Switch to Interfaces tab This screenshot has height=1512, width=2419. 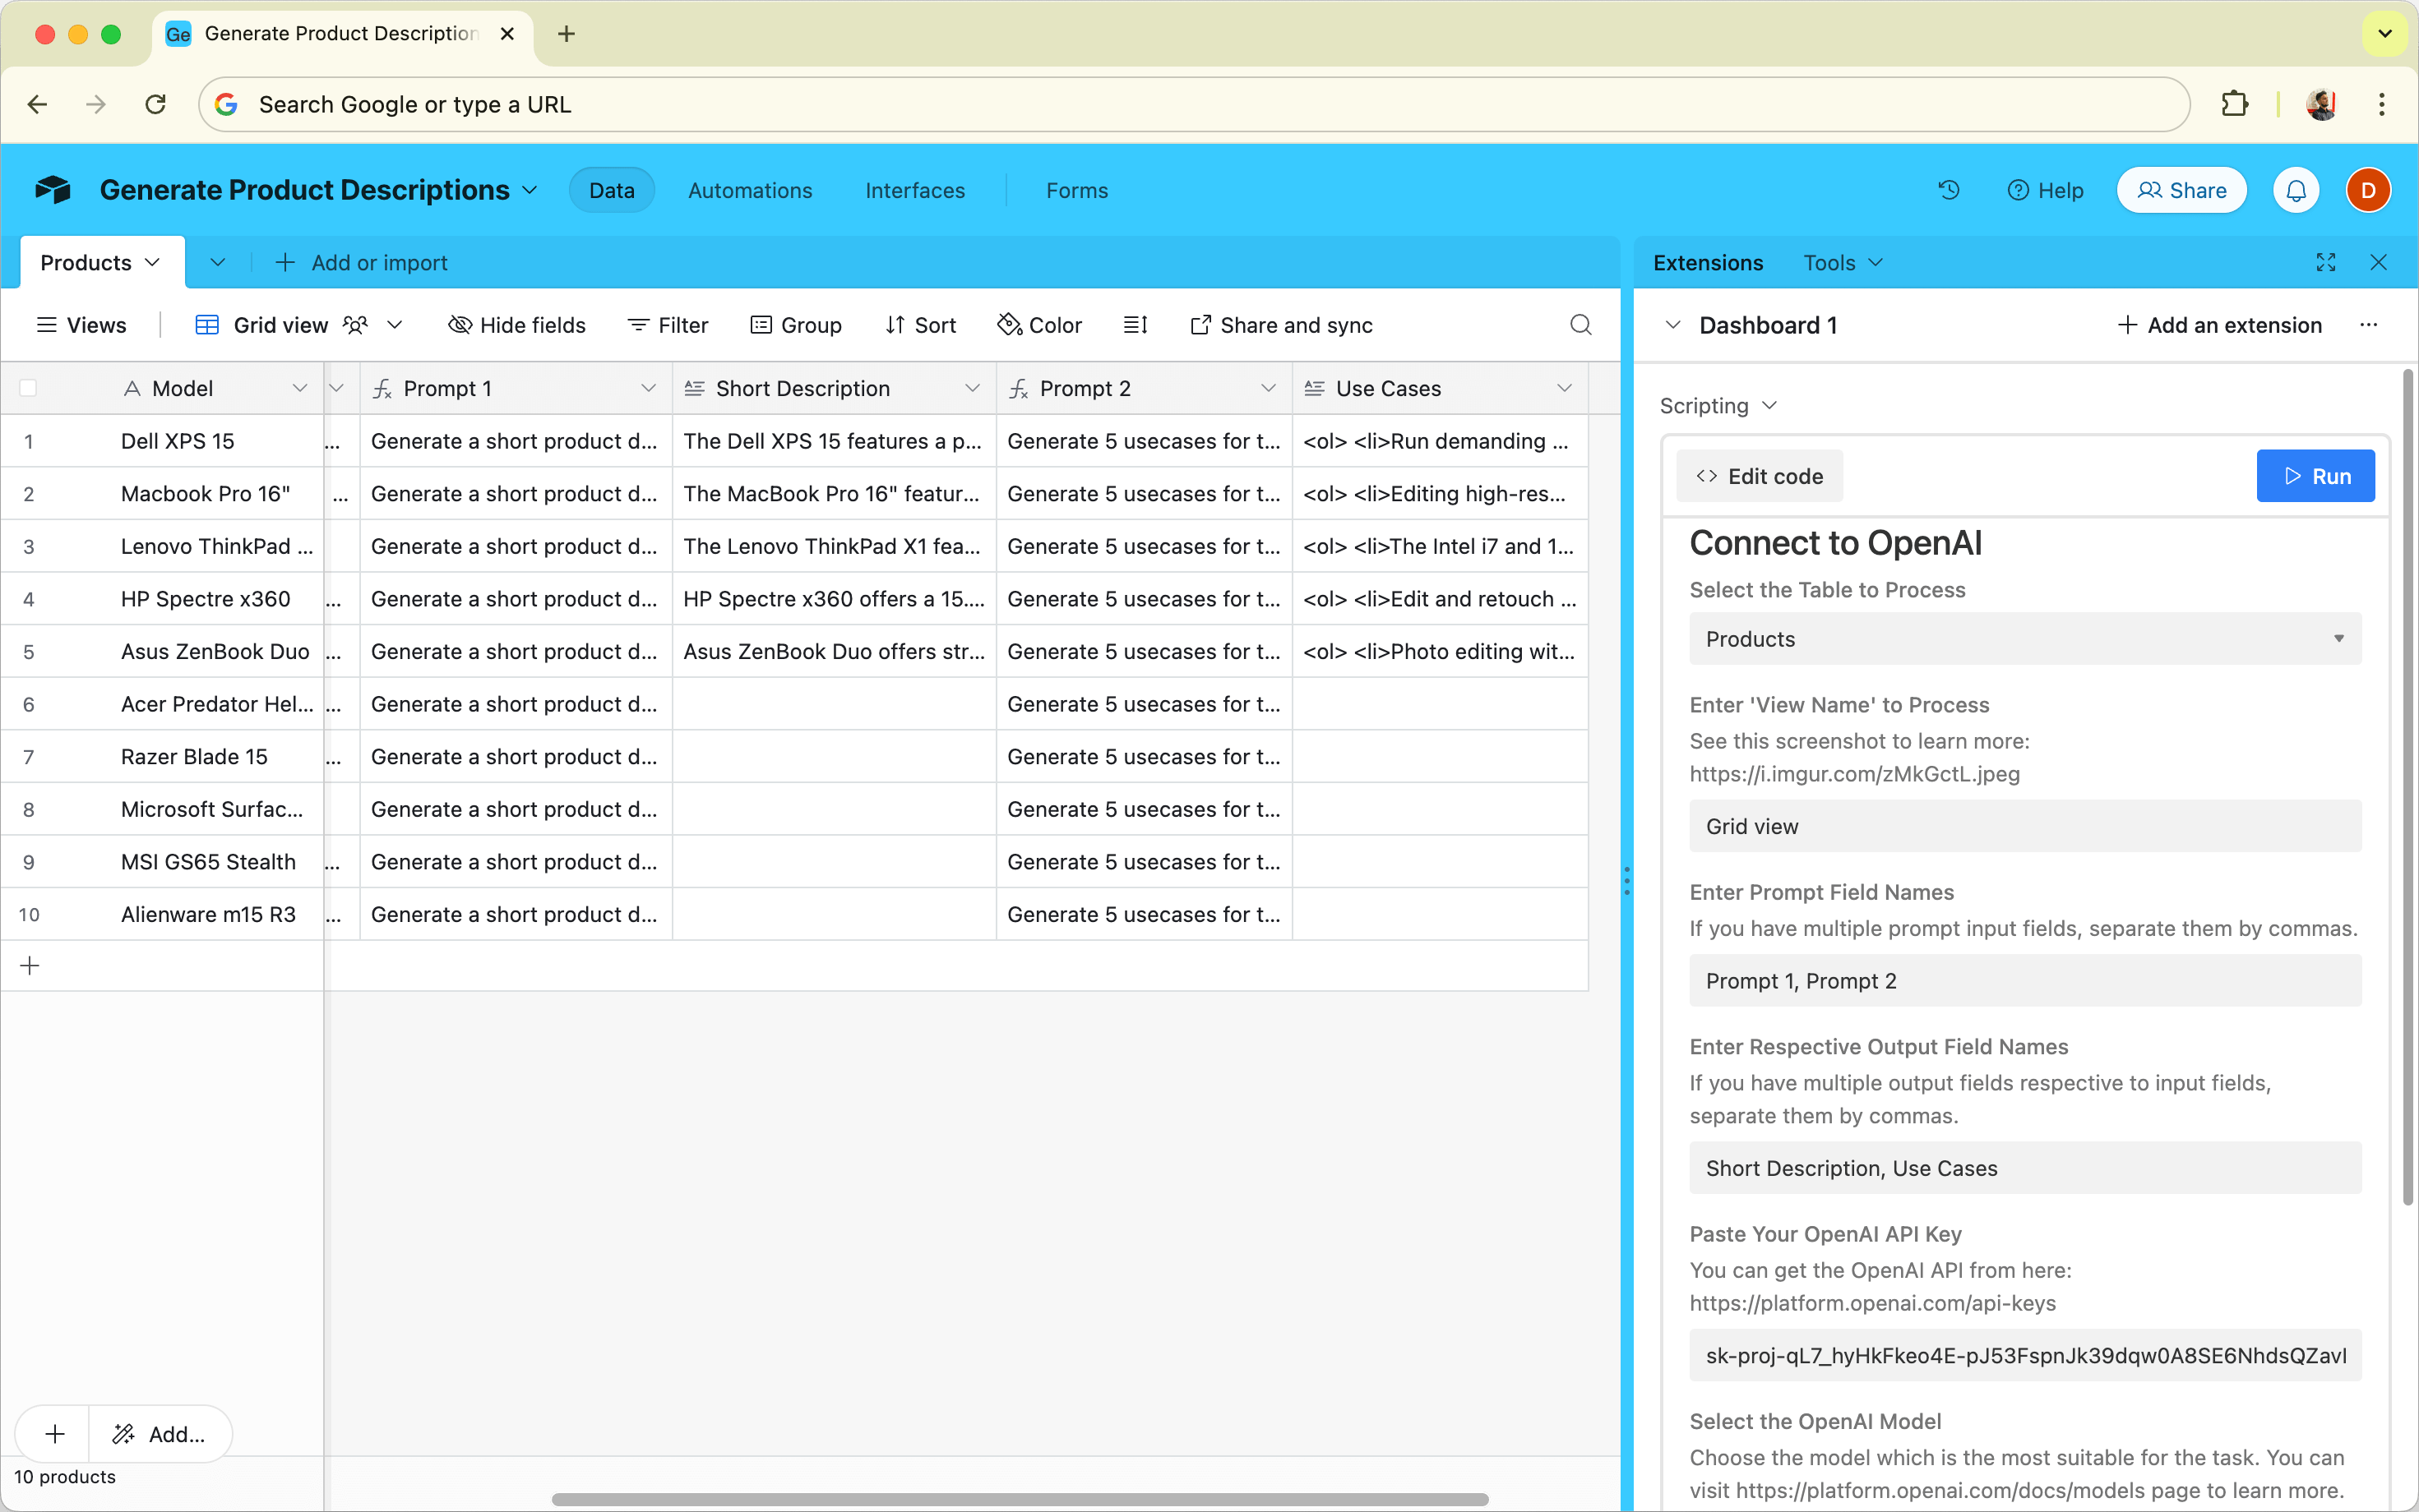(914, 190)
